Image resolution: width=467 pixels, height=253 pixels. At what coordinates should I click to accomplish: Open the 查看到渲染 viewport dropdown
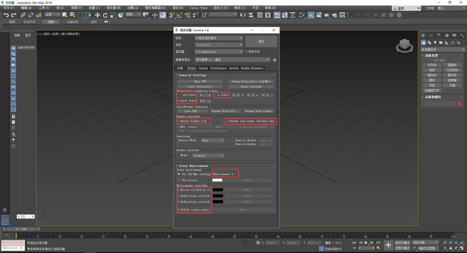coord(232,60)
